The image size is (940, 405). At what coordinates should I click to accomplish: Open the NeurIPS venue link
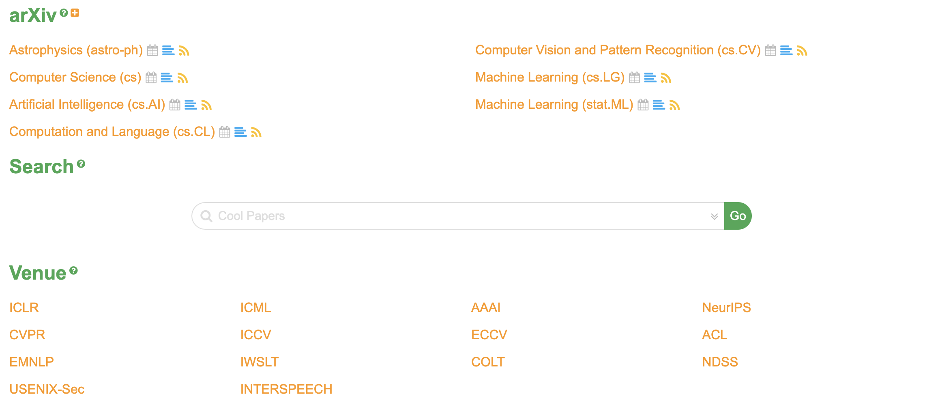click(726, 308)
